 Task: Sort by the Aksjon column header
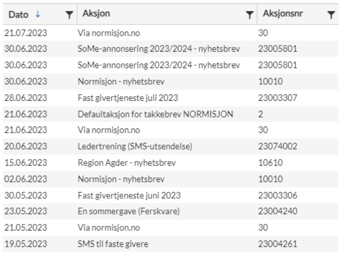96,14
